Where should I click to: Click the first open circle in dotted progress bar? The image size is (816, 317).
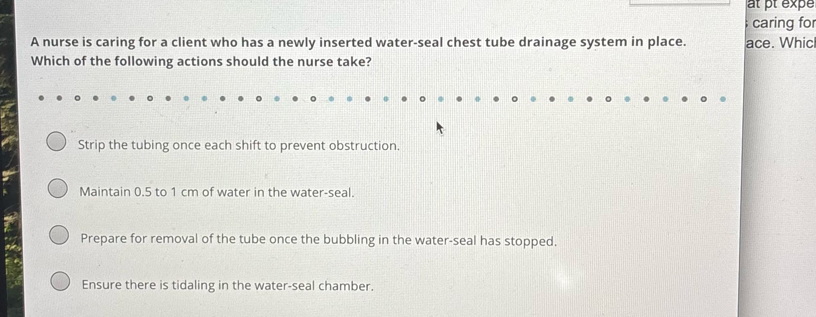[x=77, y=98]
